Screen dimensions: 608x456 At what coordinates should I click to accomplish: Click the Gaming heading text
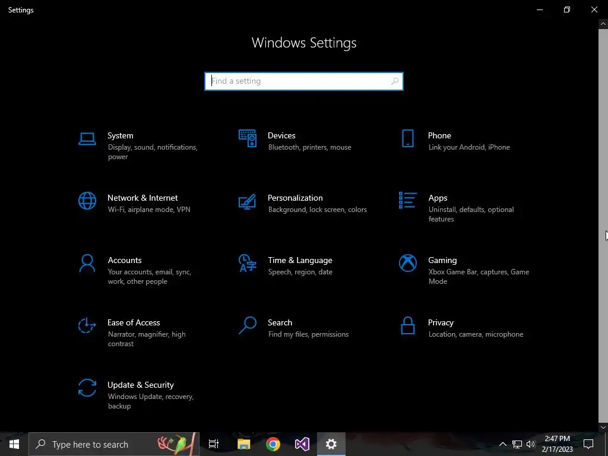[x=442, y=261]
